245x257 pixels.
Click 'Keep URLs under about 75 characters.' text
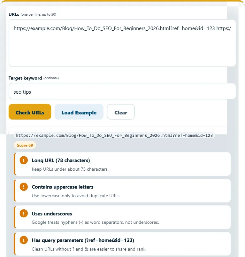click(70, 169)
